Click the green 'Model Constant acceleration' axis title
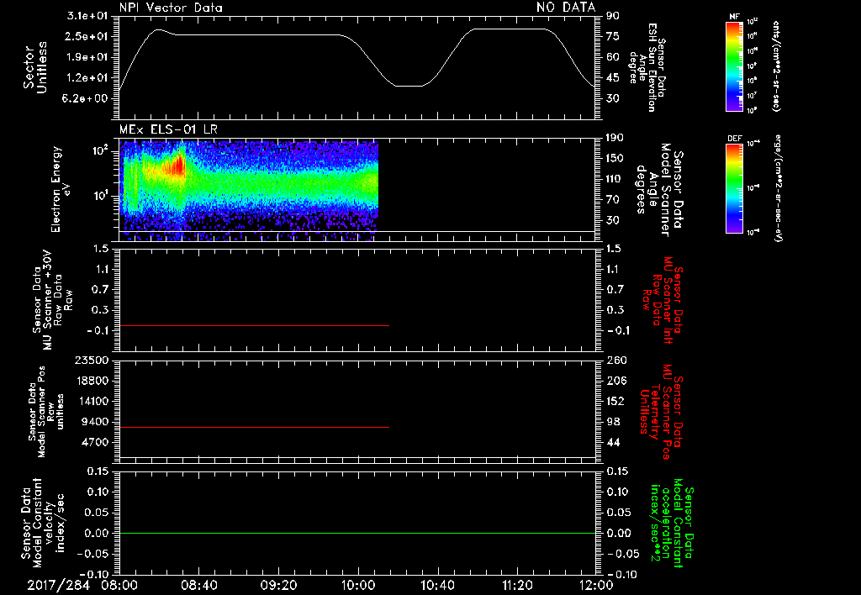Image resolution: width=861 pixels, height=595 pixels. coord(671,524)
